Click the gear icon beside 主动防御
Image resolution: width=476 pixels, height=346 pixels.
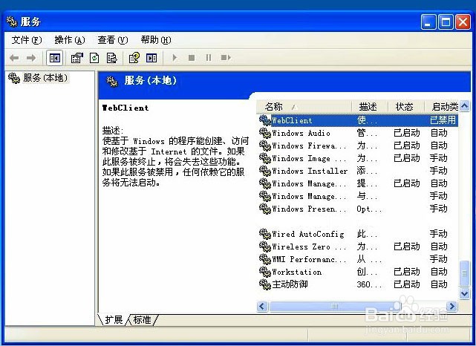(x=264, y=284)
